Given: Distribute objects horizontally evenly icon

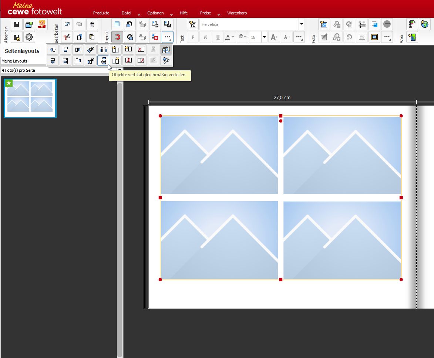Looking at the screenshot, I should click(103, 49).
